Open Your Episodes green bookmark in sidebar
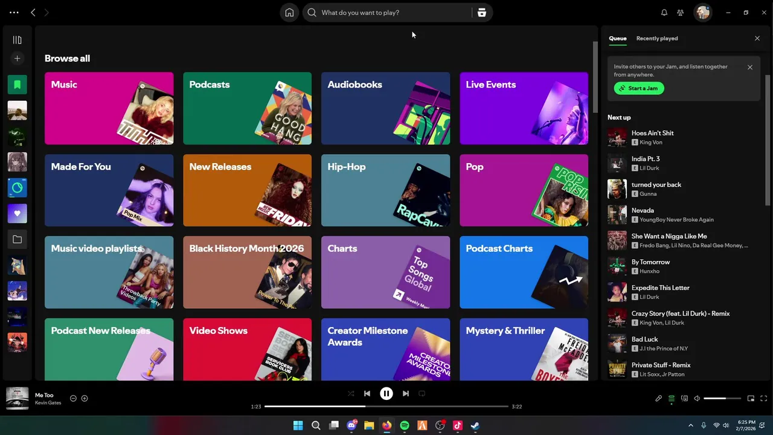 tap(17, 85)
